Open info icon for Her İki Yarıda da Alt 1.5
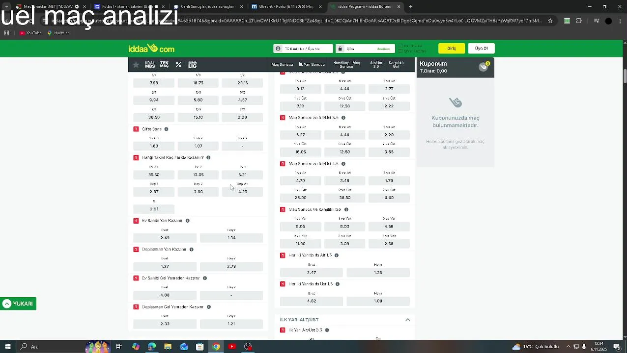 [x=336, y=255]
